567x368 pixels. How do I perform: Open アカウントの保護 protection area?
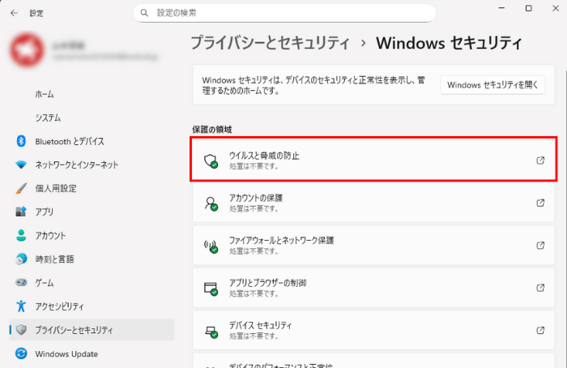point(373,203)
